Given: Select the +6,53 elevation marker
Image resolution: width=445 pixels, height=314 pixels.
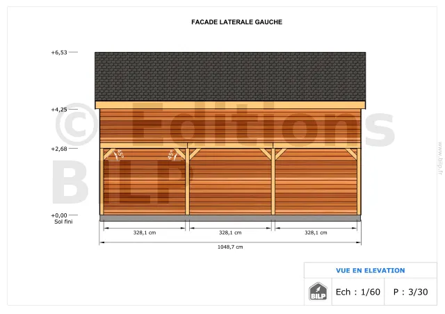Looking at the screenshot, I should pyautogui.click(x=58, y=52).
